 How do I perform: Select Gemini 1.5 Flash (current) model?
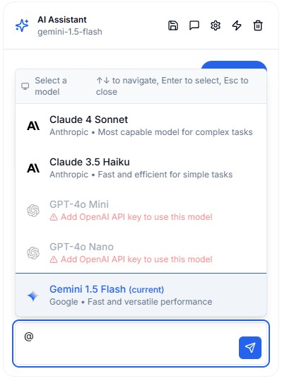141,295
